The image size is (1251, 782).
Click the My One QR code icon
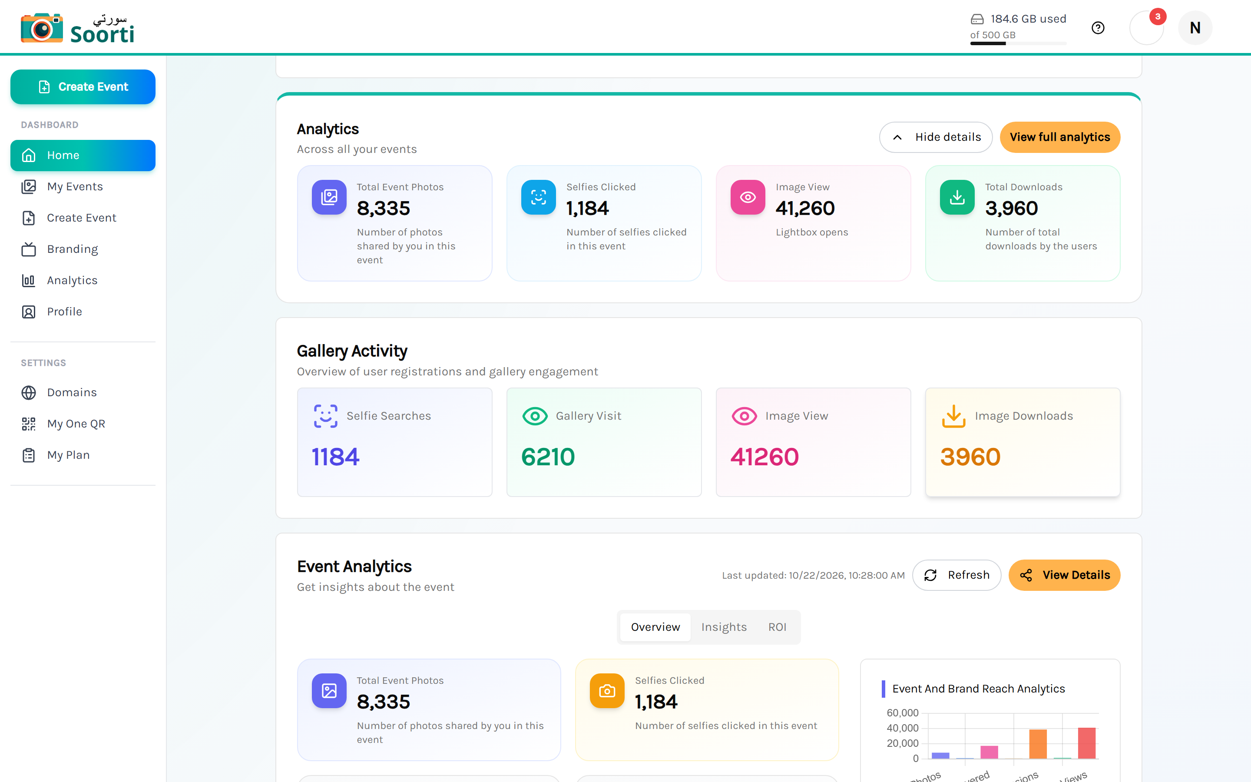[x=28, y=424]
